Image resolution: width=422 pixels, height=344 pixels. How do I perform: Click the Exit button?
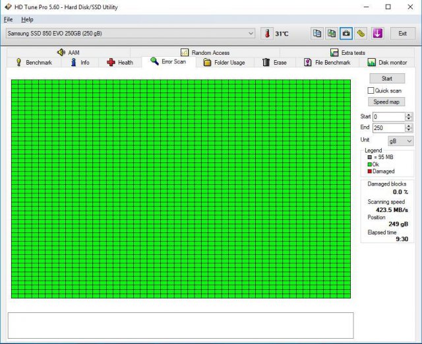pos(402,33)
